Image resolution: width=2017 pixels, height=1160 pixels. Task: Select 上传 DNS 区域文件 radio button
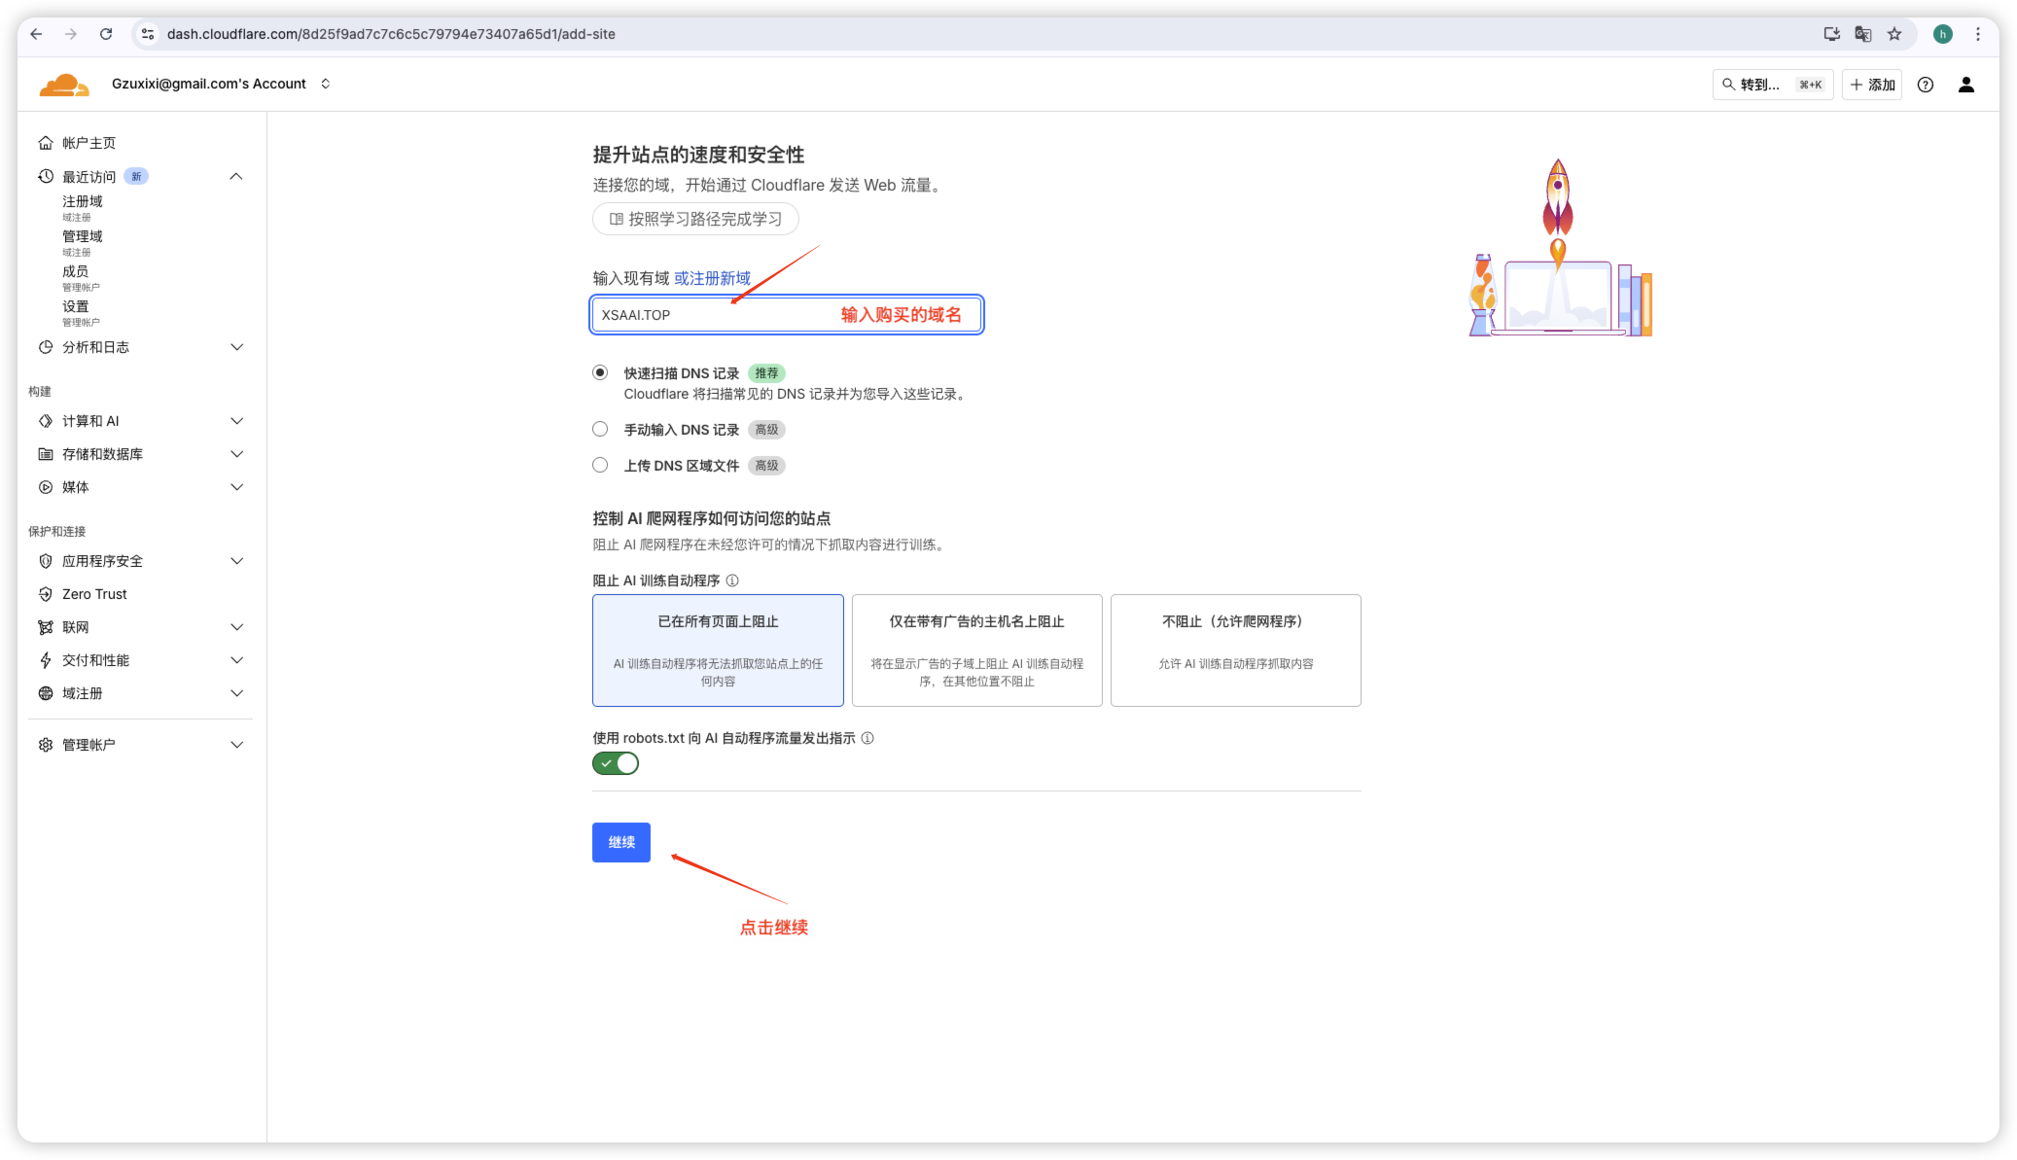[x=600, y=465]
